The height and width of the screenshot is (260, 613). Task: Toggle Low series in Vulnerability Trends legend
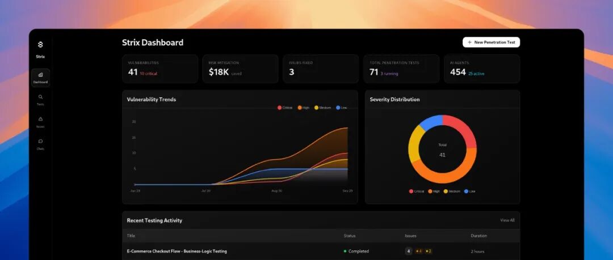341,108
